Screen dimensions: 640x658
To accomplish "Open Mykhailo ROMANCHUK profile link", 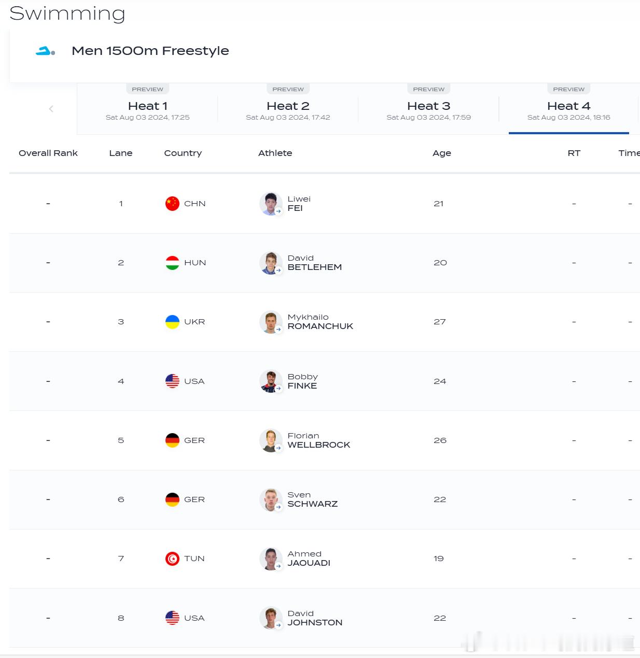I will click(320, 322).
